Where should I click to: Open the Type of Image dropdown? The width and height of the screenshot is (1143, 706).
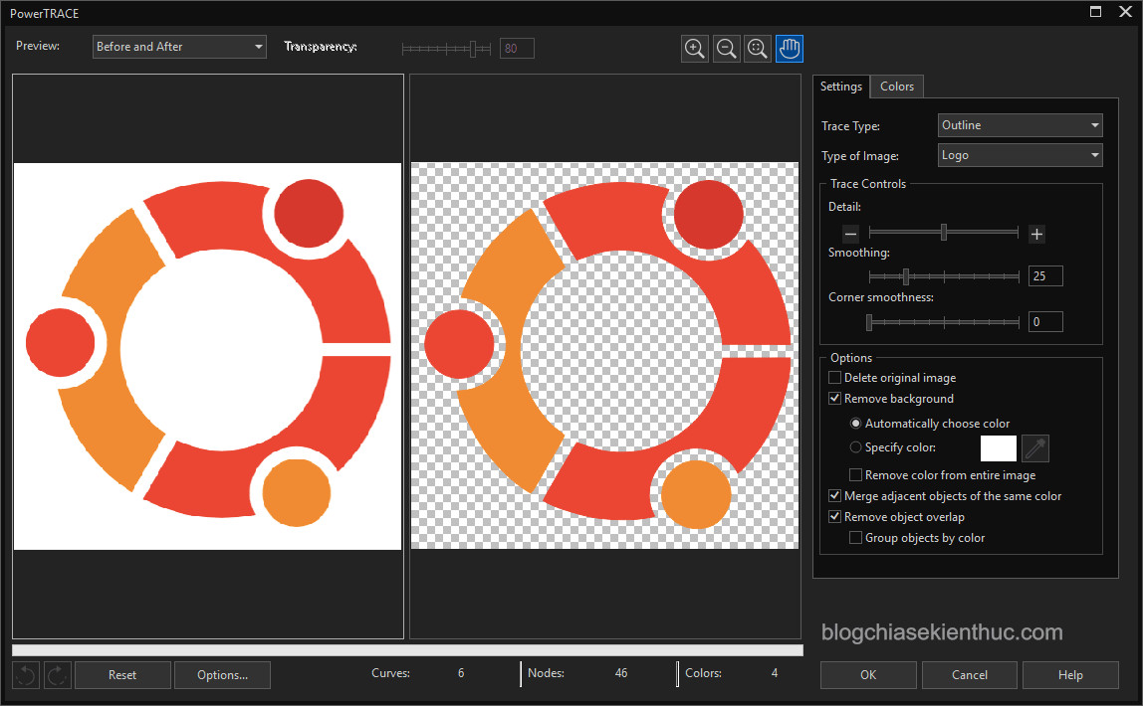pyautogui.click(x=1020, y=155)
